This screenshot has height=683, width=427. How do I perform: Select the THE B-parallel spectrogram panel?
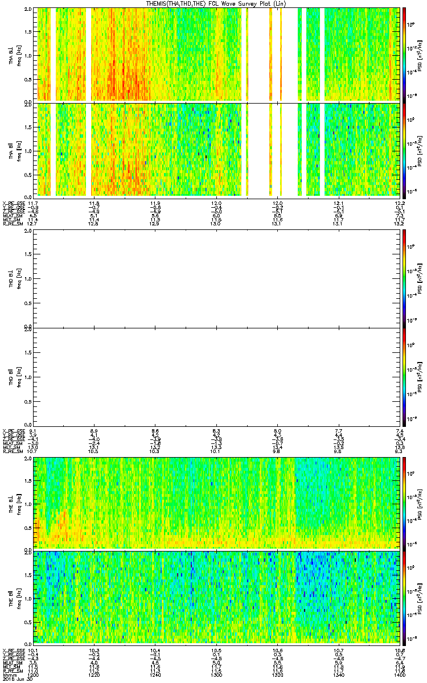point(216,597)
